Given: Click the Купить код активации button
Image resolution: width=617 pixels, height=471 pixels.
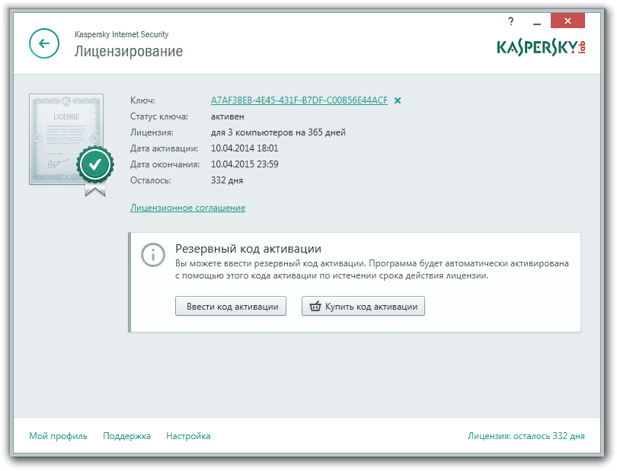Looking at the screenshot, I should (363, 306).
